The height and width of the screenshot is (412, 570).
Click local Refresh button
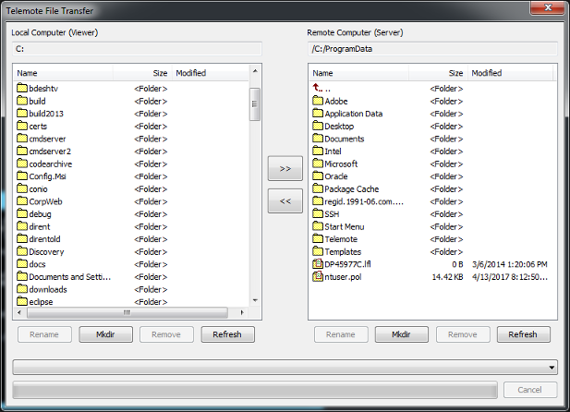[x=227, y=334]
